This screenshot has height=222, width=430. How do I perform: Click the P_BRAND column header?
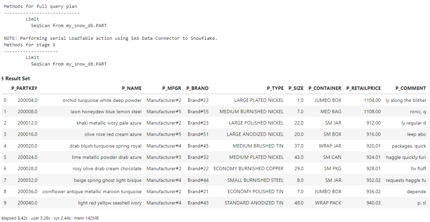tap(197, 88)
